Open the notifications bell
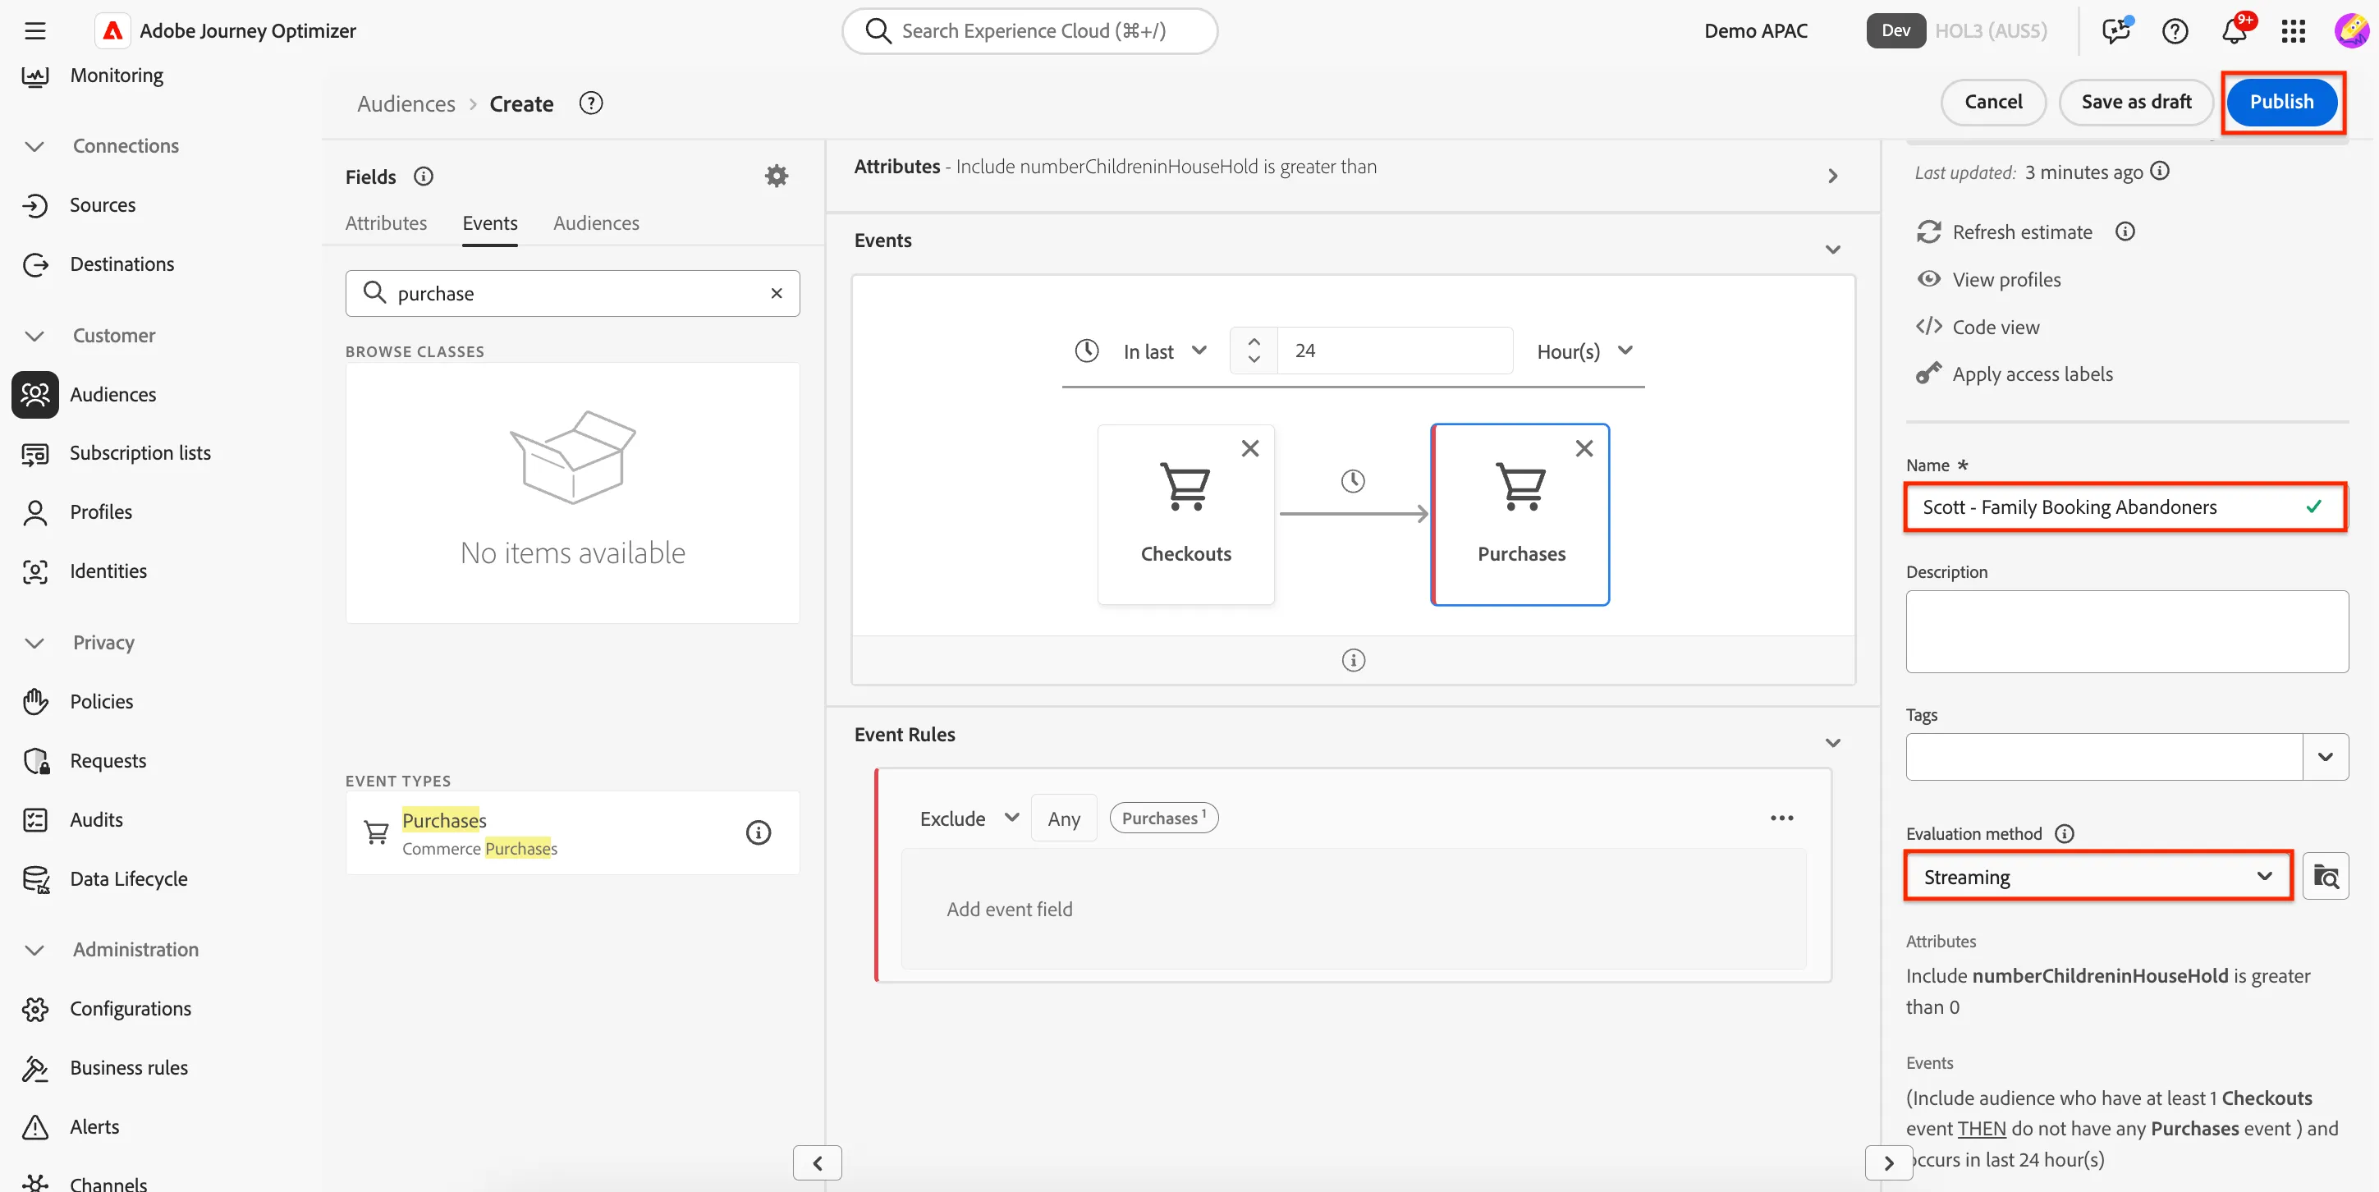 [x=2234, y=30]
